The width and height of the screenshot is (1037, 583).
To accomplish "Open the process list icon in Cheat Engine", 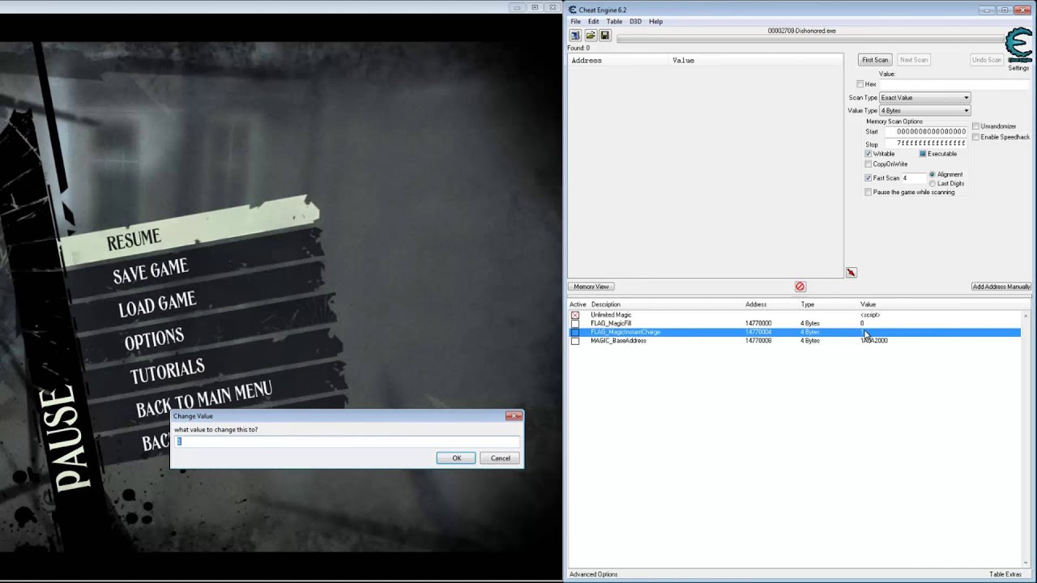I will (x=575, y=36).
